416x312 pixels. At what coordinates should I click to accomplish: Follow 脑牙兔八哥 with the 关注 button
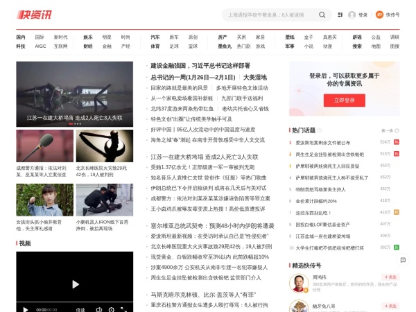coord(390,305)
